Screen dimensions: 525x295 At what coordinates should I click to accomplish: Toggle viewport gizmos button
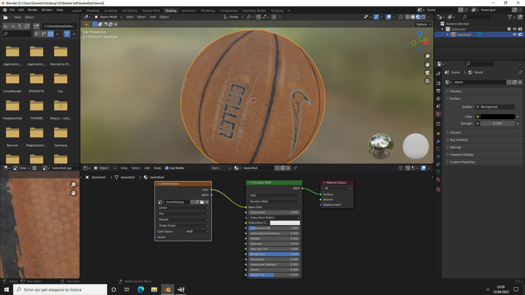click(376, 17)
